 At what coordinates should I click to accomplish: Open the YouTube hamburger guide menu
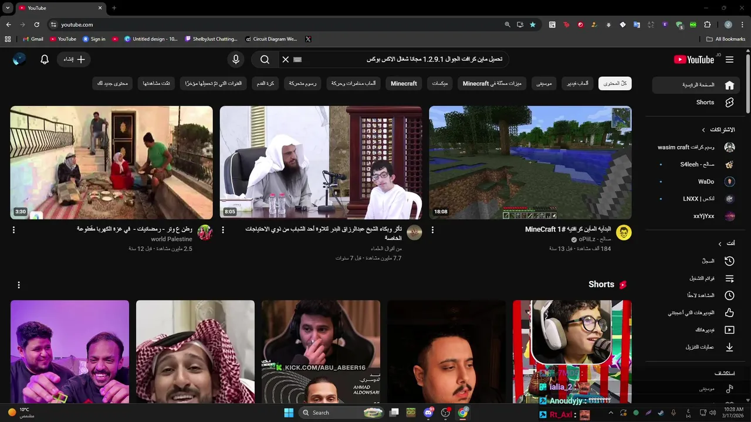point(729,59)
